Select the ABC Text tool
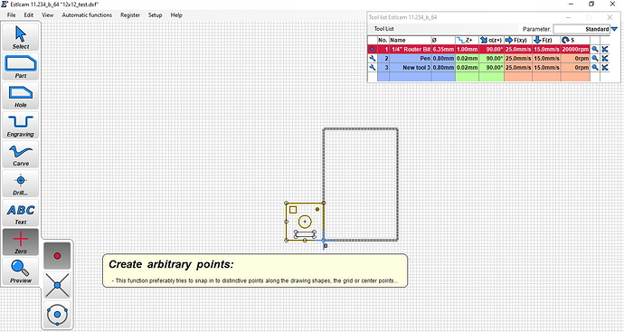Viewport: 624px width, 332px height. point(21,213)
